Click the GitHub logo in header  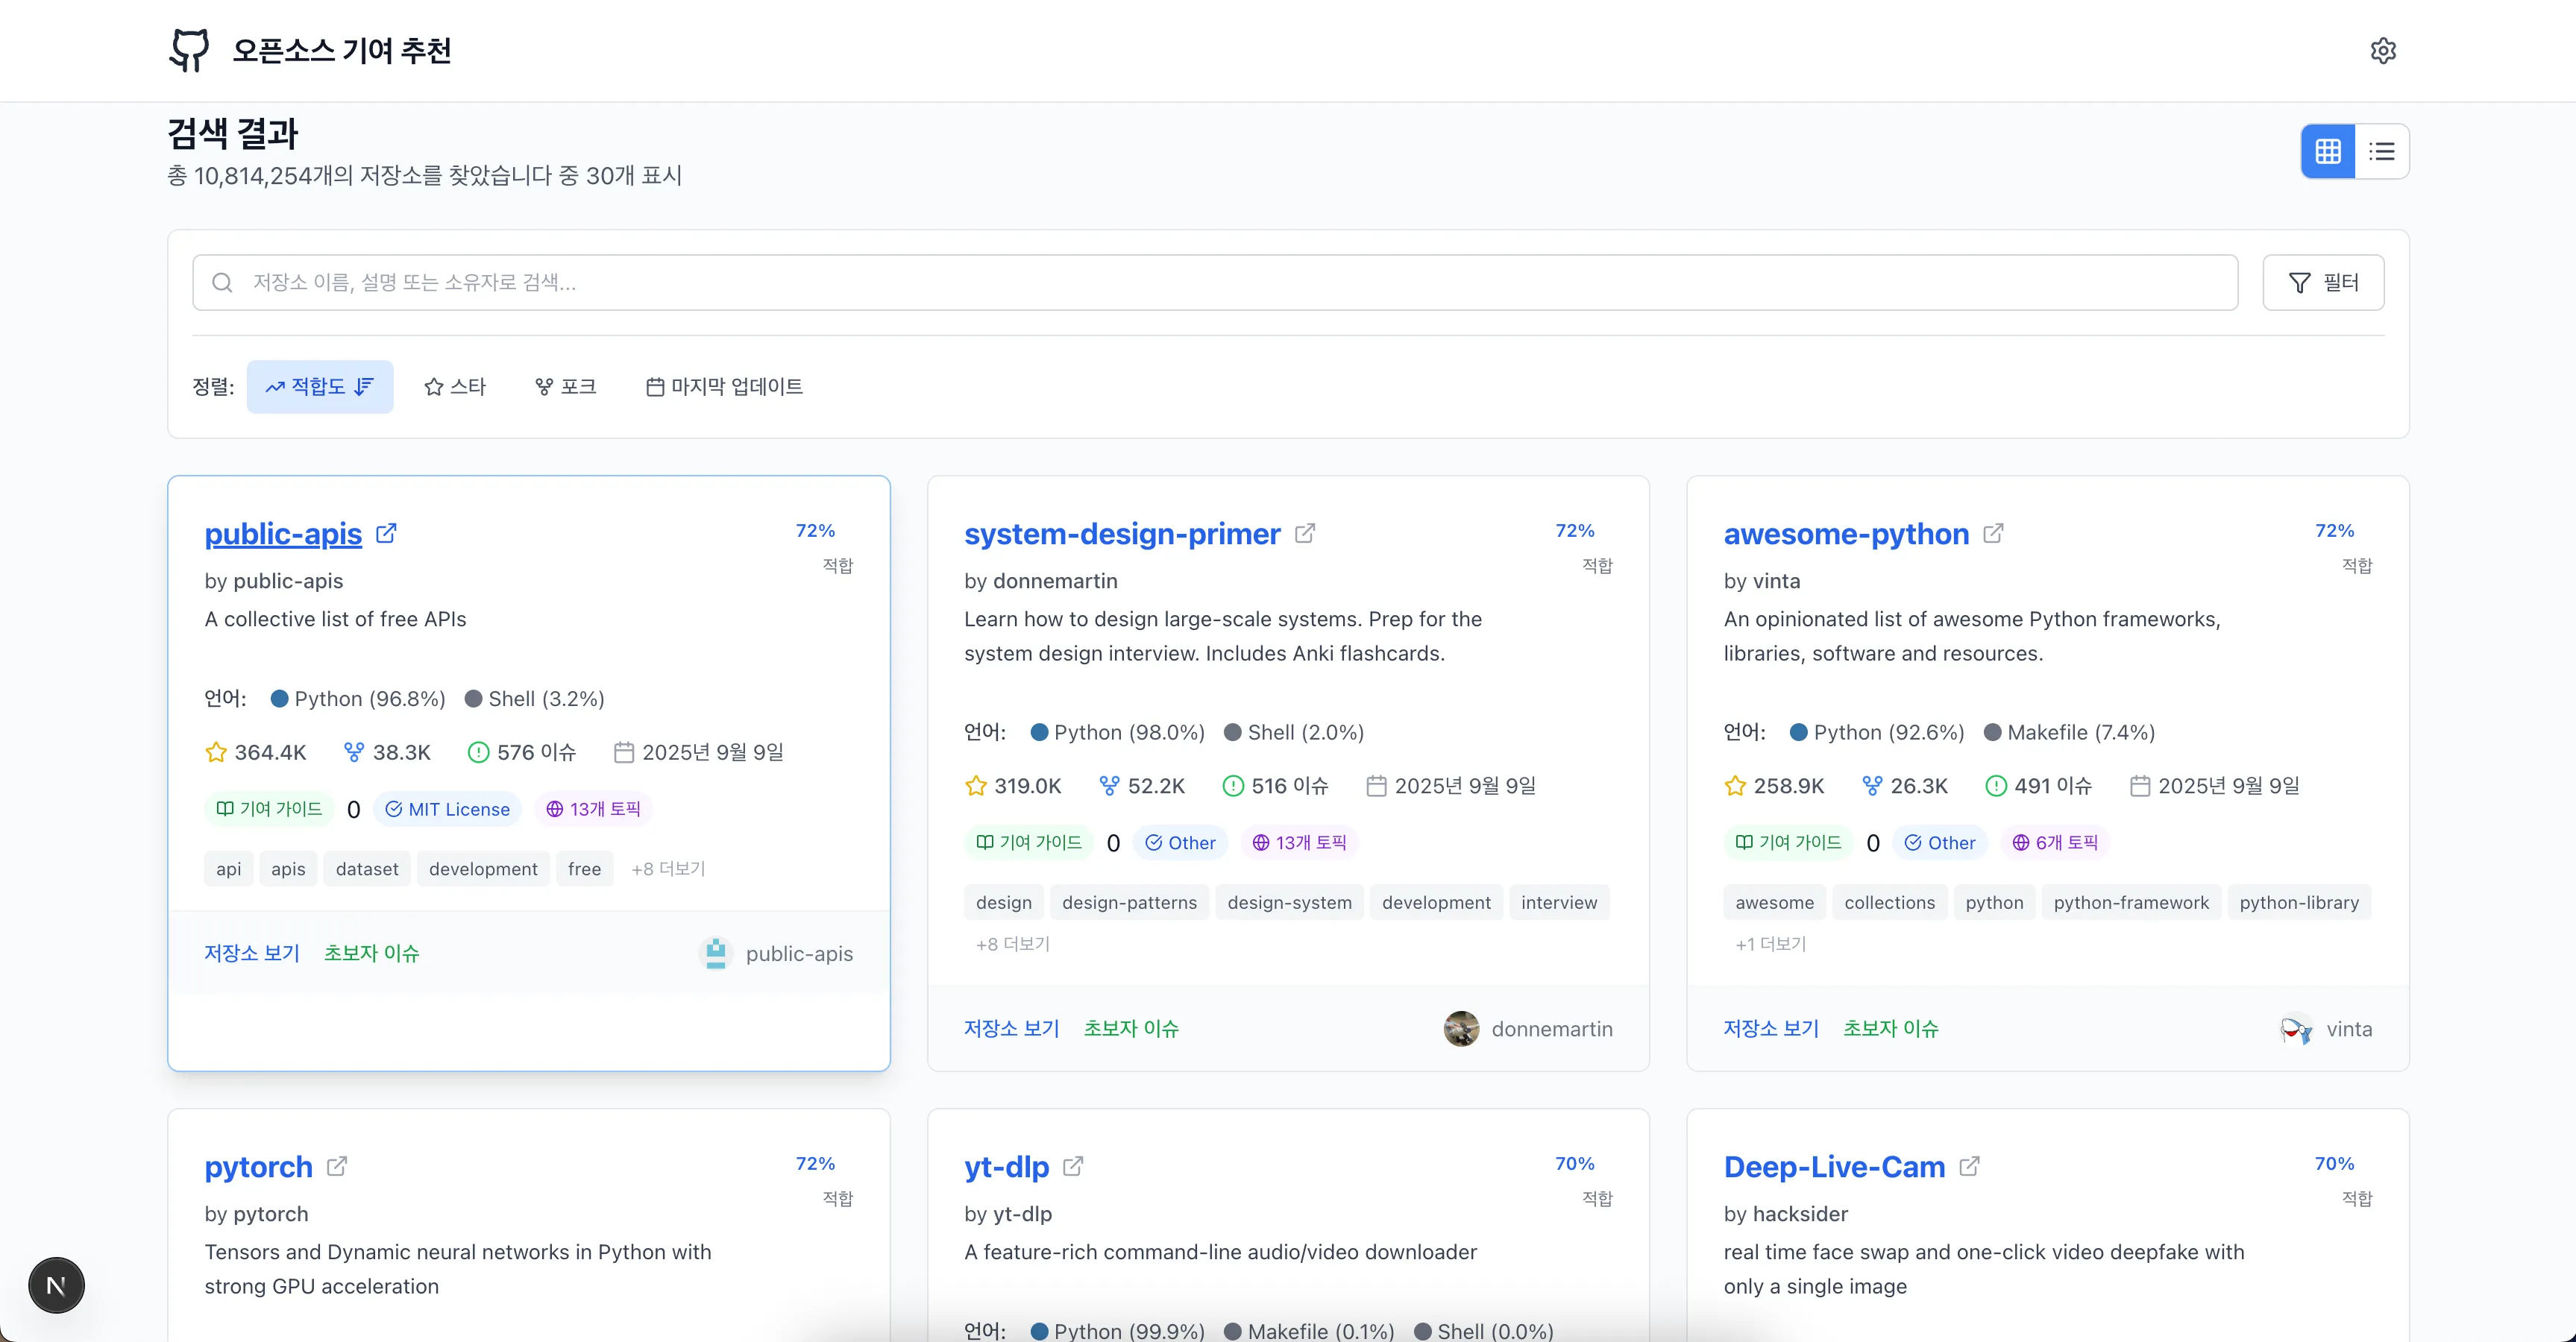189,50
